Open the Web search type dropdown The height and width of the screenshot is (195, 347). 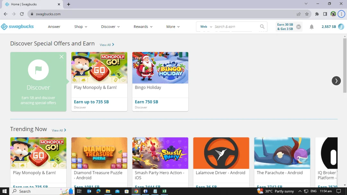pos(206,27)
